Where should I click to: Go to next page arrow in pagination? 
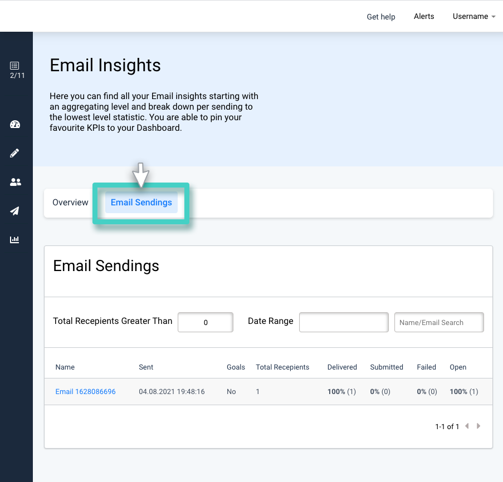tap(478, 426)
